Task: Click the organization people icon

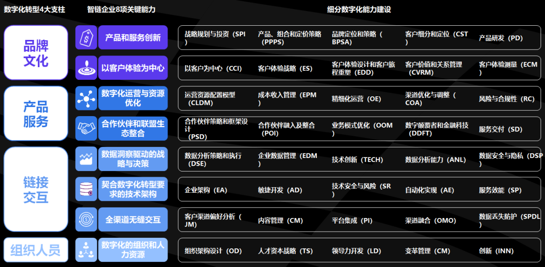Action: pos(86,250)
